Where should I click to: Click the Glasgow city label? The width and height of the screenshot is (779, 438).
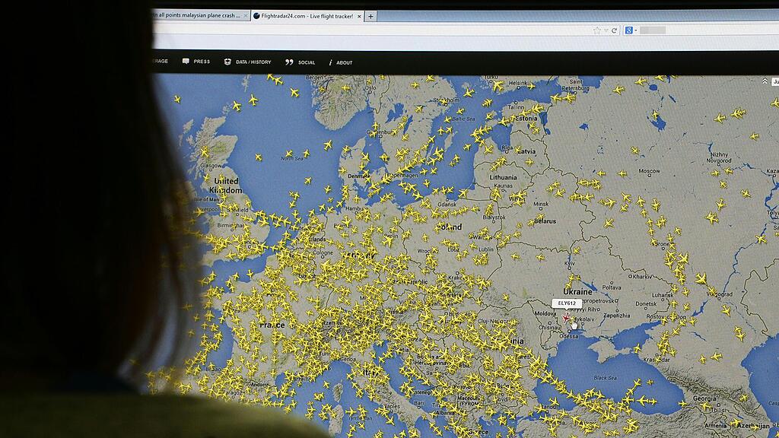click(x=211, y=165)
